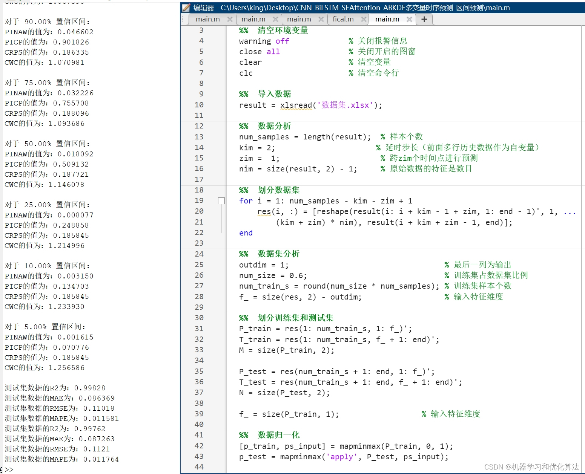Image resolution: width=585 pixels, height=474 pixels.
Task: Click the '%% 划分训练集和测试集' section header
Action: (286, 318)
